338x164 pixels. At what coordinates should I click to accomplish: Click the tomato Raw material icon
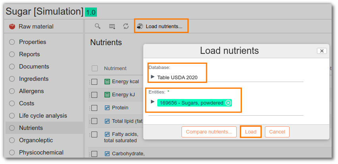[x=12, y=27]
